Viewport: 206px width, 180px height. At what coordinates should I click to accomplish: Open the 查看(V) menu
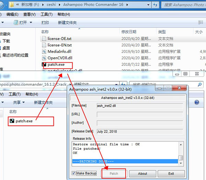coord(30,14)
